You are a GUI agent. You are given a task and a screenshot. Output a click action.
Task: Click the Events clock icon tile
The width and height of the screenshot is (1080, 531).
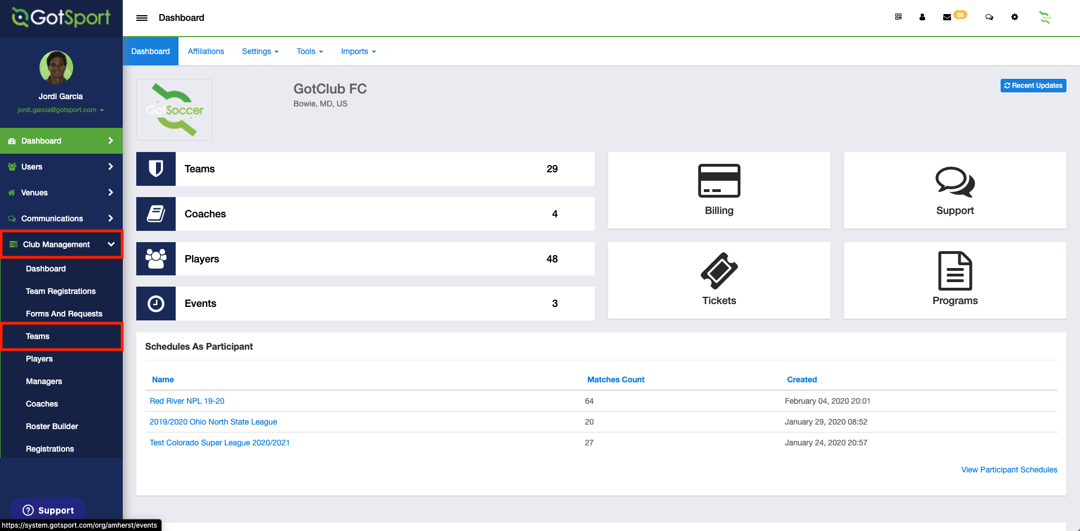(x=156, y=304)
